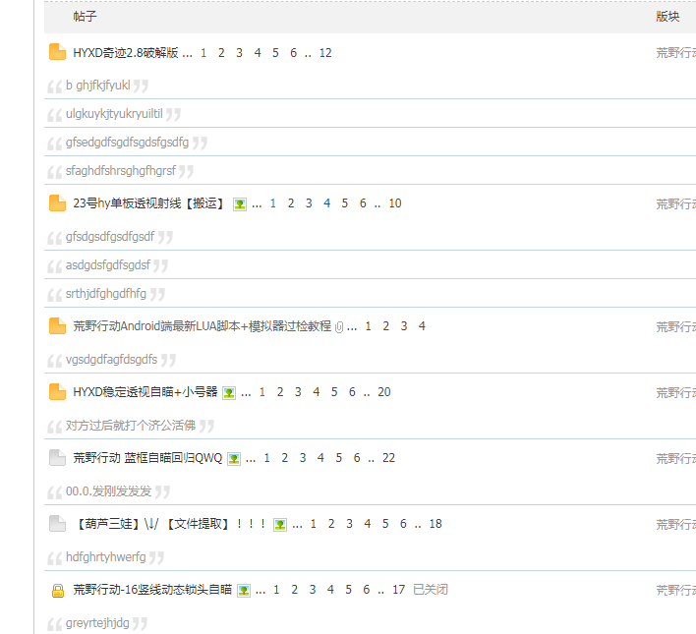Click reply text 'sfaghdfshrsghgfhgrsf'
The width and height of the screenshot is (696, 634).
pyautogui.click(x=121, y=171)
